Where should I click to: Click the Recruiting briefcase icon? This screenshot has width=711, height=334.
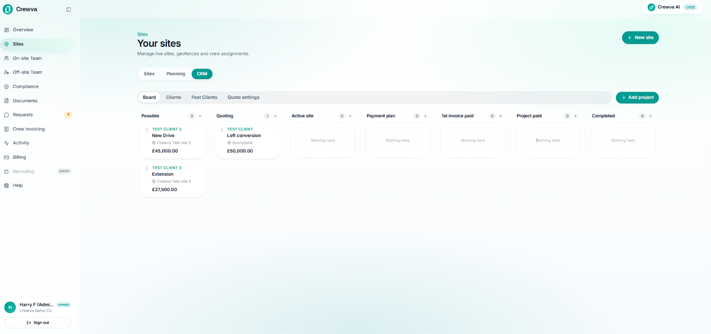tap(7, 171)
